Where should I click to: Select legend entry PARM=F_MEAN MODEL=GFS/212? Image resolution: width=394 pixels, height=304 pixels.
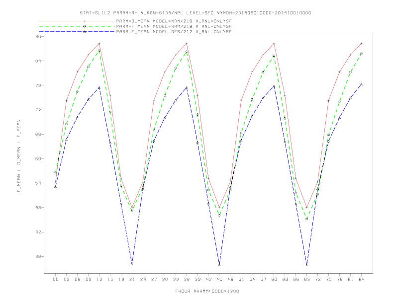174,32
